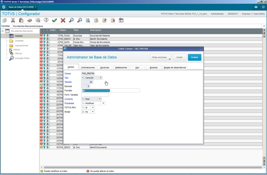Click the edit document pencil icon
Viewport: 267px width, 175px height.
[x=105, y=20]
